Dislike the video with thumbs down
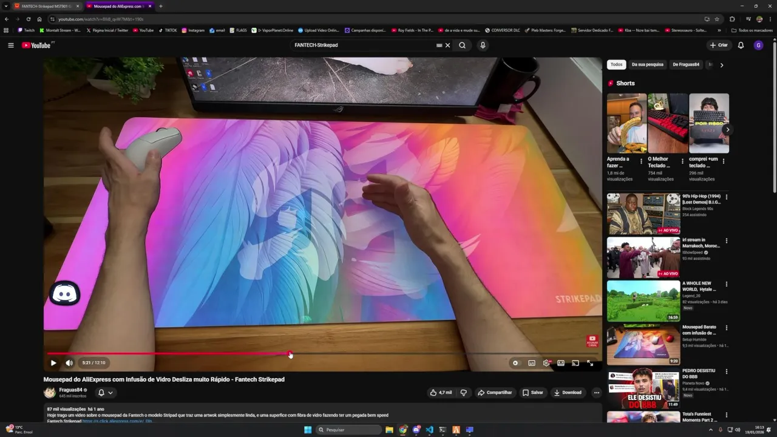 tap(464, 393)
